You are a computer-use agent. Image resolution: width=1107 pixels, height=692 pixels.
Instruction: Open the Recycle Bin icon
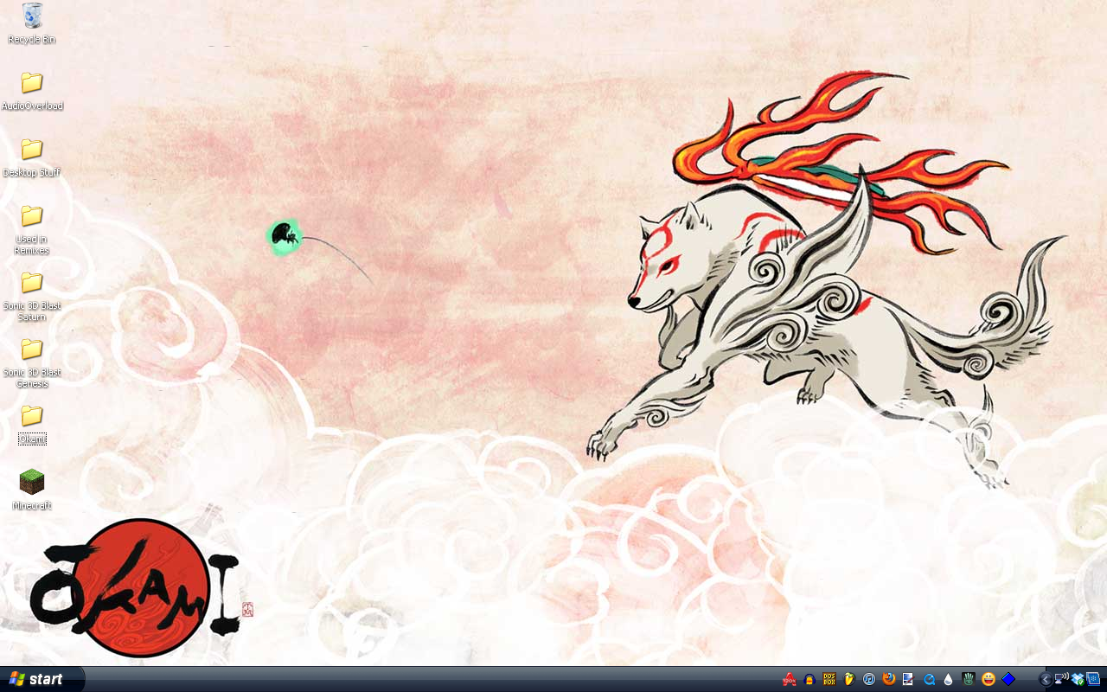(x=32, y=16)
